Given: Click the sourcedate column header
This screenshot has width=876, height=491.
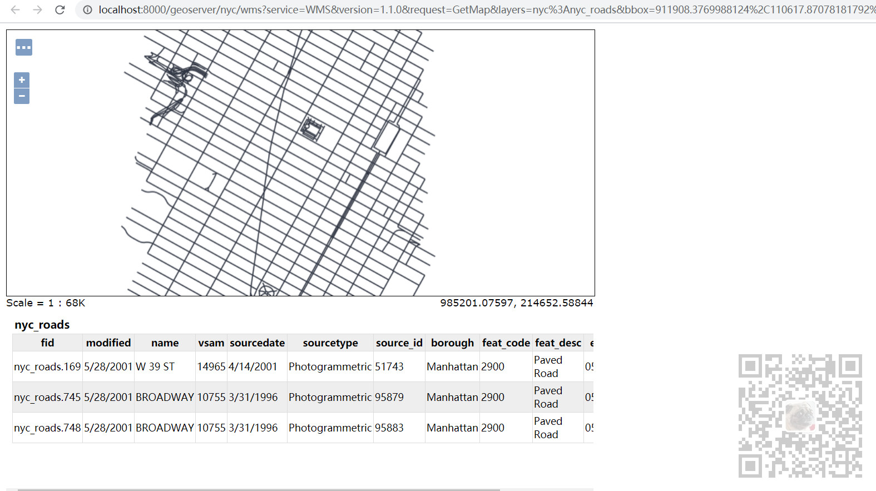Looking at the screenshot, I should (258, 343).
